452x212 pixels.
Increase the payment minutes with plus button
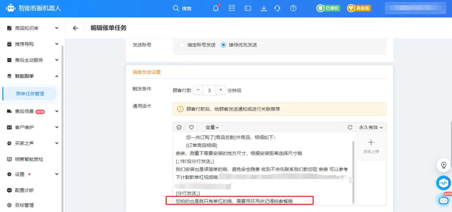pyautogui.click(x=221, y=90)
